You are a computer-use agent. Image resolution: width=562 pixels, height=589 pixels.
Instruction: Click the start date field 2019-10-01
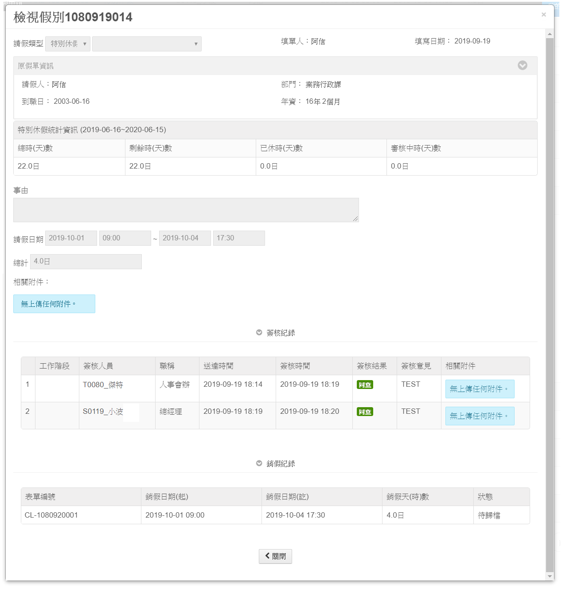71,238
